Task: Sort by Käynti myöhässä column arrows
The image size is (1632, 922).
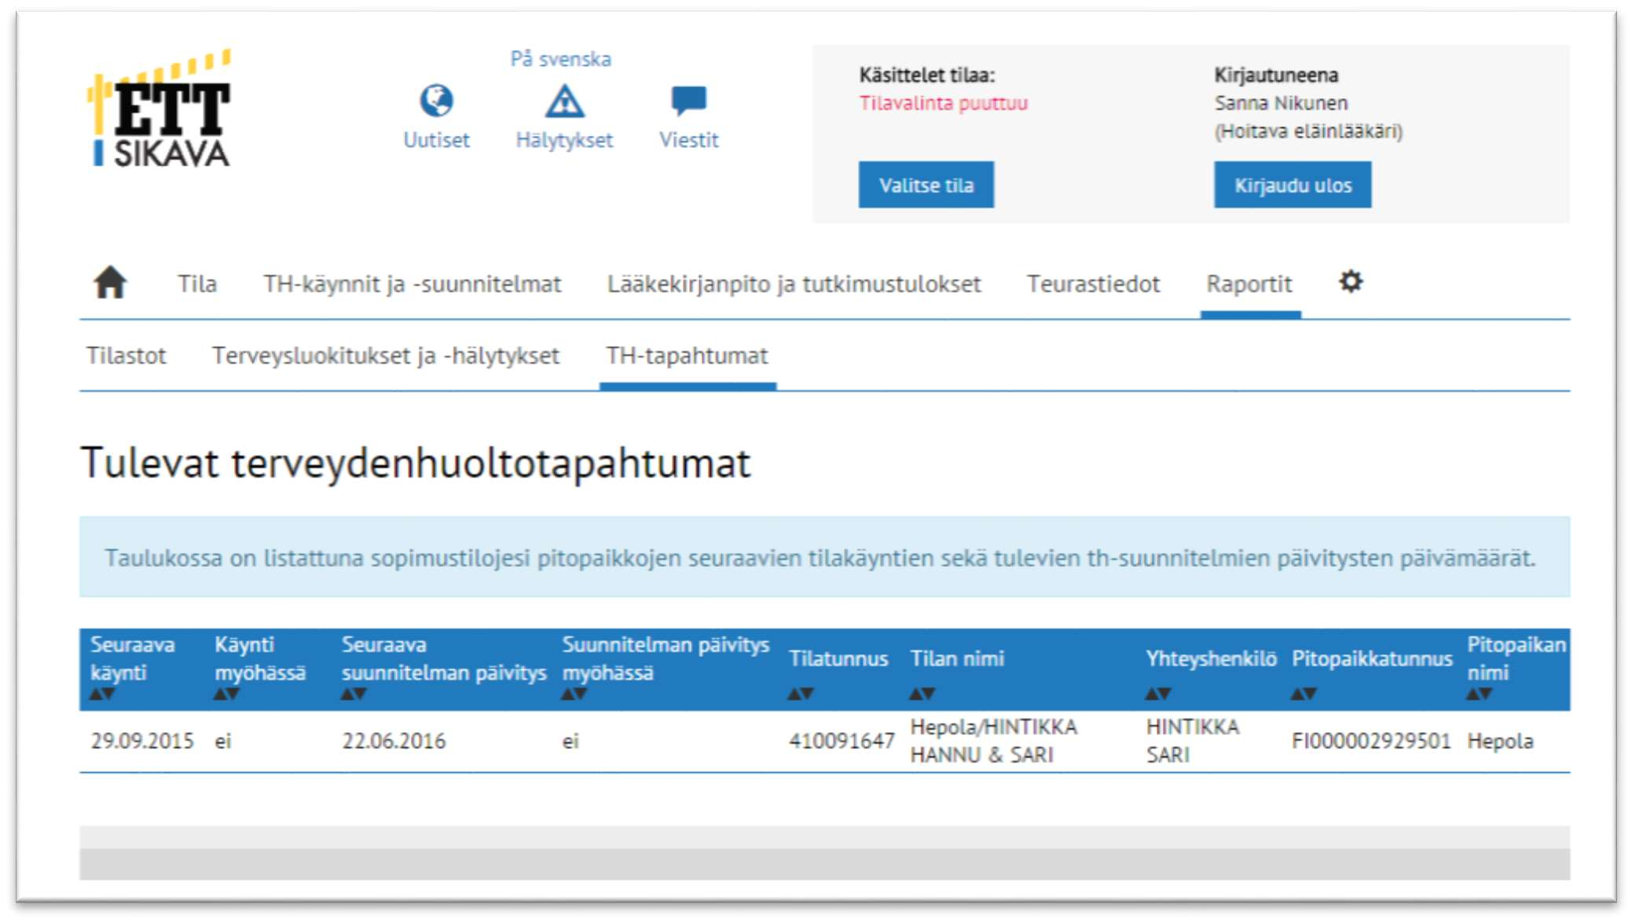Action: (x=226, y=694)
